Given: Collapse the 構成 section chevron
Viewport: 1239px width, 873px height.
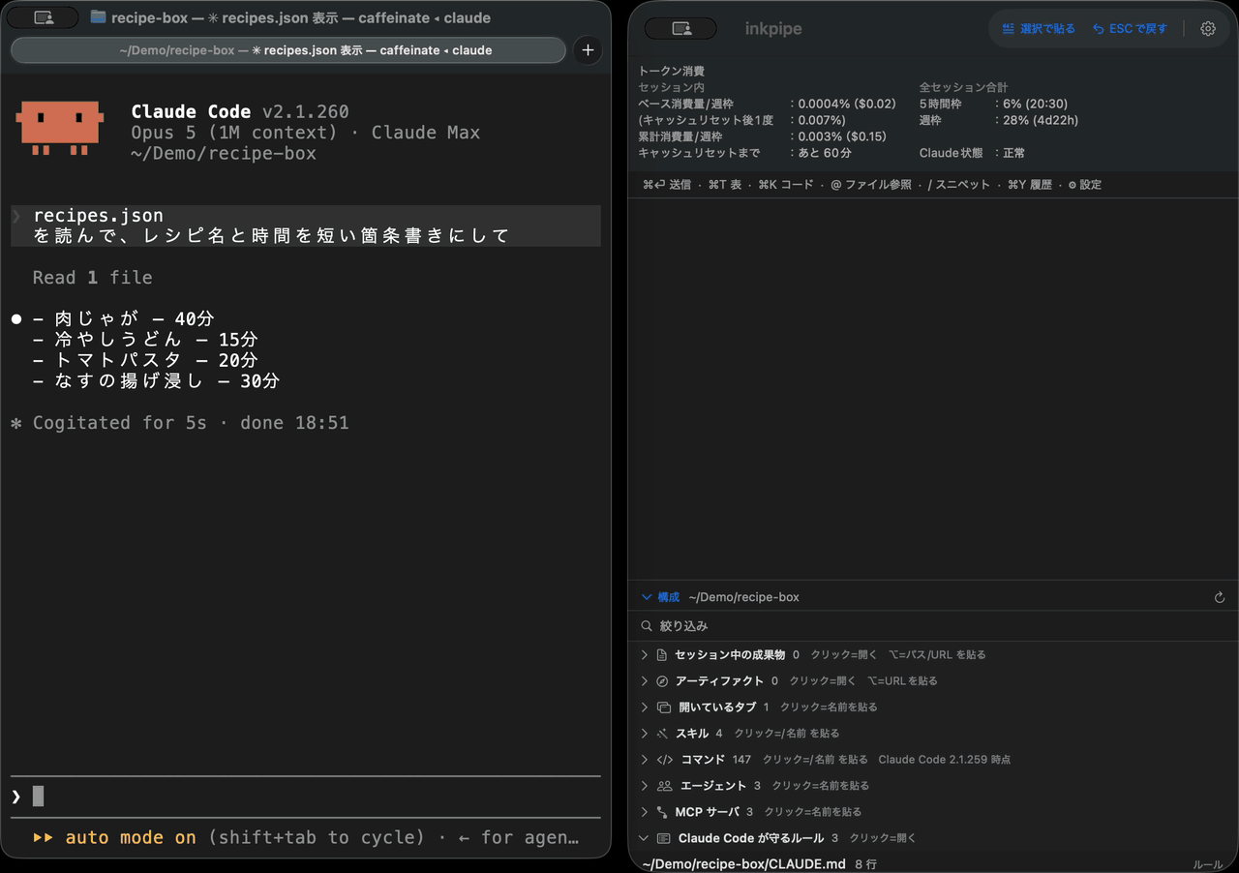Looking at the screenshot, I should click(647, 598).
